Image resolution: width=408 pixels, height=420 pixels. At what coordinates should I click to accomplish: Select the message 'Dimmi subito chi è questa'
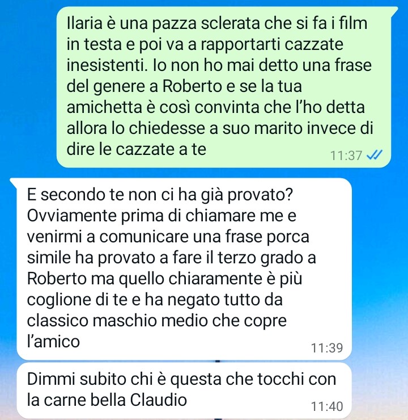pos(184,390)
